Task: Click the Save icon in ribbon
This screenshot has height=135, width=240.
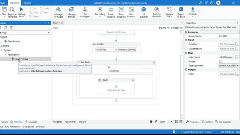Action: point(4,9)
